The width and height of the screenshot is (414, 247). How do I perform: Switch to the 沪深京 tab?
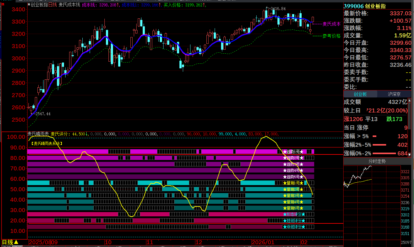click(x=394, y=94)
